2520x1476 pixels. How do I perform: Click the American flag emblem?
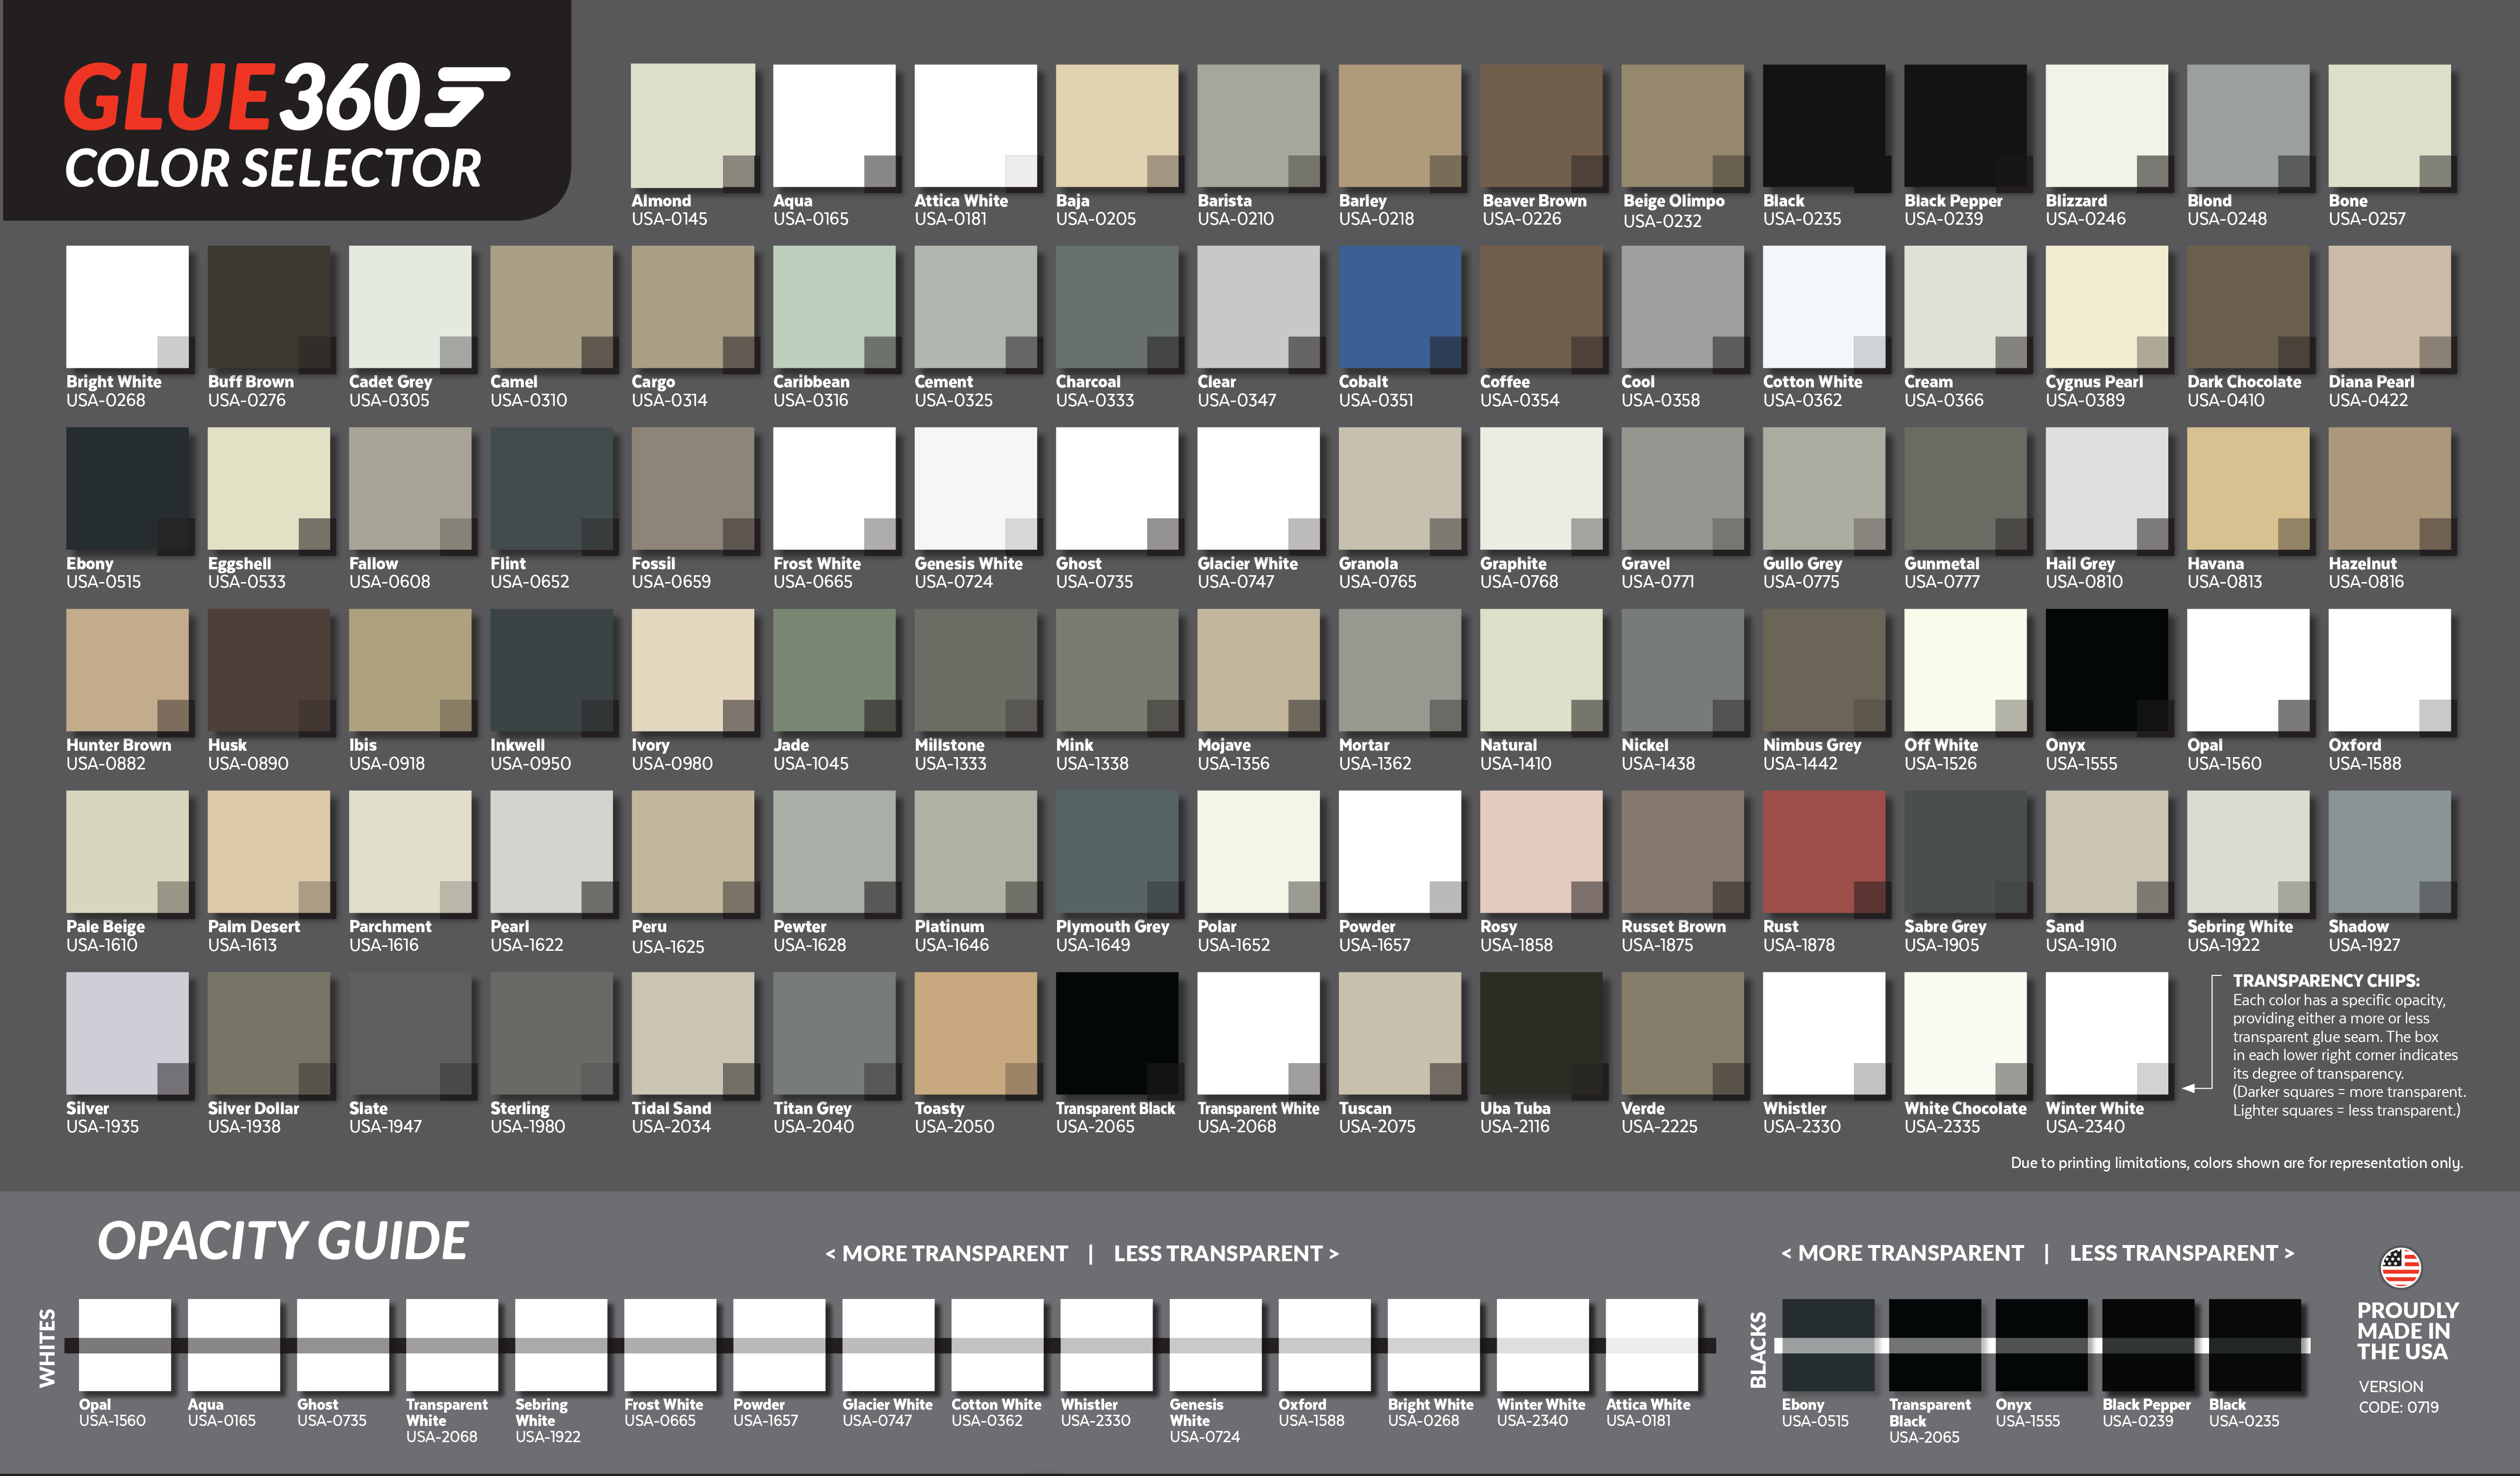tap(2400, 1267)
